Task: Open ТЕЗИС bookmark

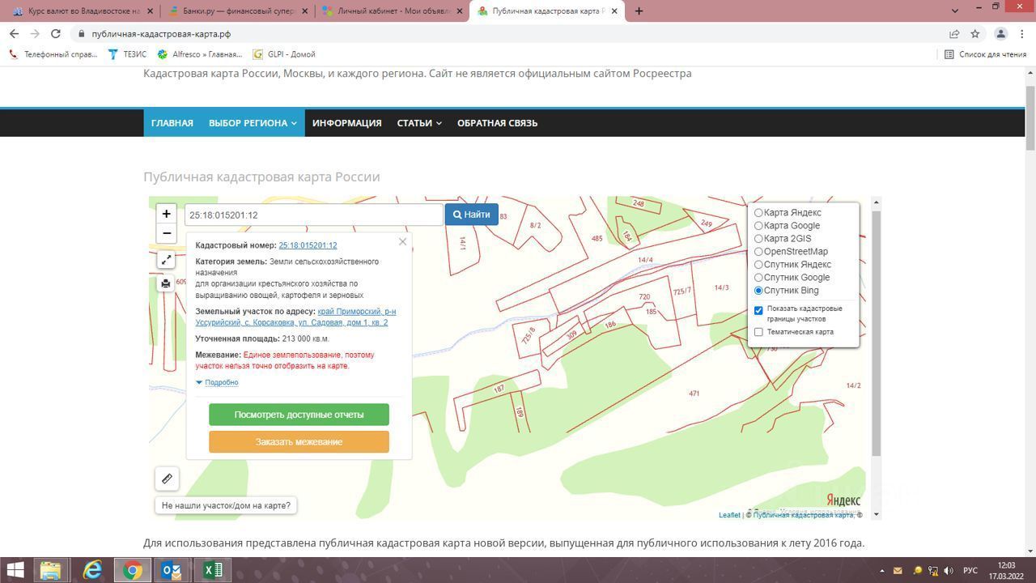Action: 128,54
